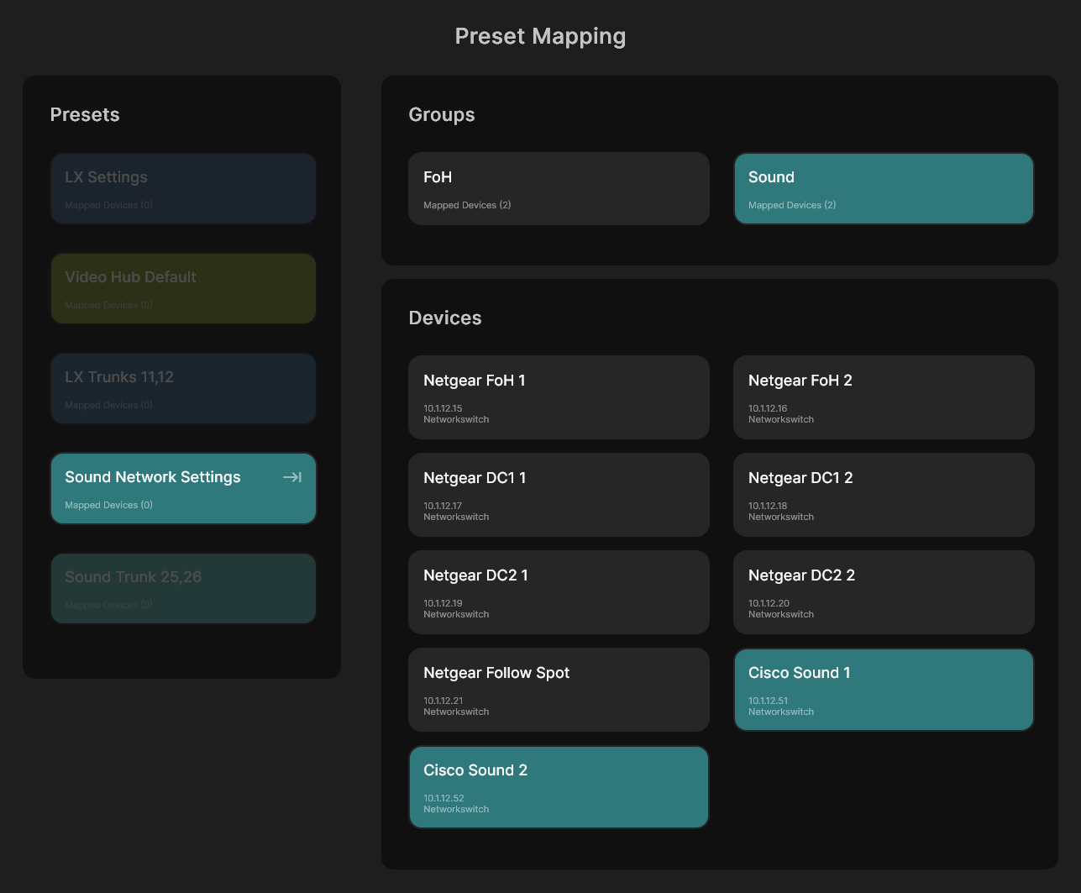Click the Netgear DC2 1 device card
Image resolution: width=1081 pixels, height=893 pixels.
558,591
